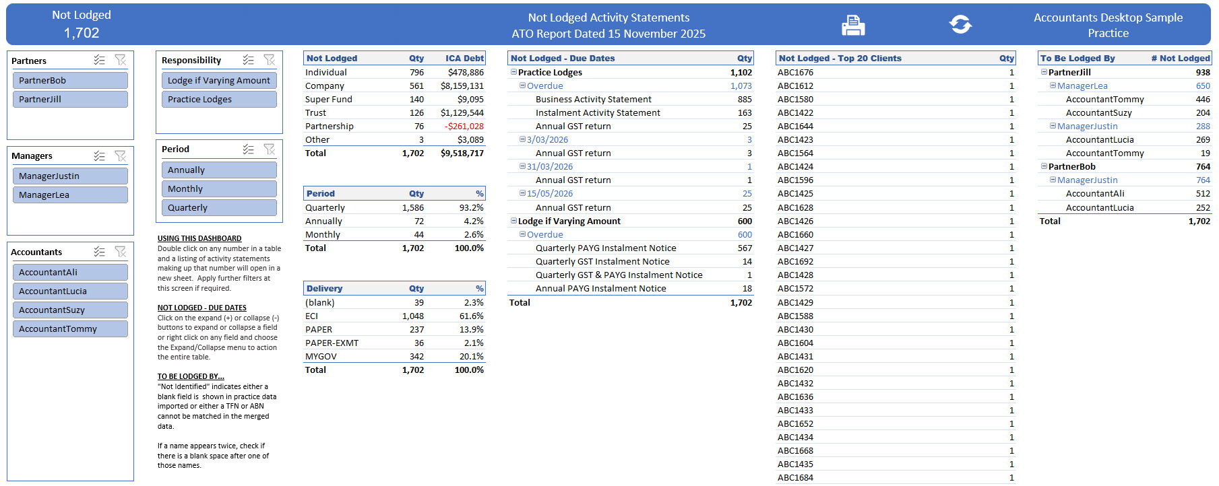Image resolution: width=1219 pixels, height=486 pixels.
Task: Collapse Overdue under Lodge if Varying Amount
Action: click(x=522, y=234)
